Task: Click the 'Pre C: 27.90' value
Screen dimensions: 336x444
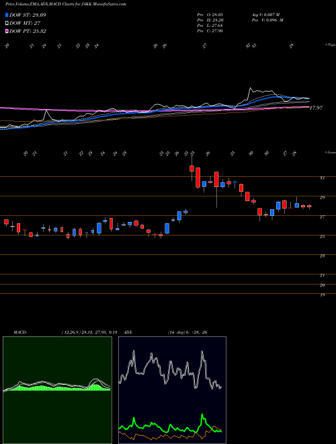Action: pos(210,30)
